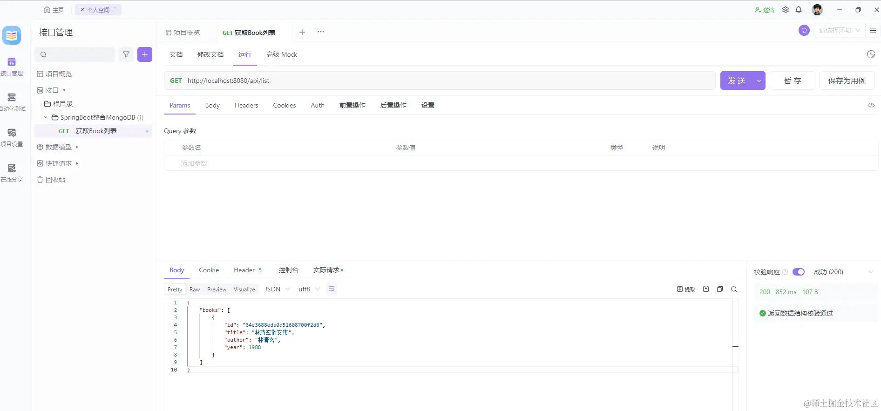Click the 暂存 button

click(x=793, y=81)
